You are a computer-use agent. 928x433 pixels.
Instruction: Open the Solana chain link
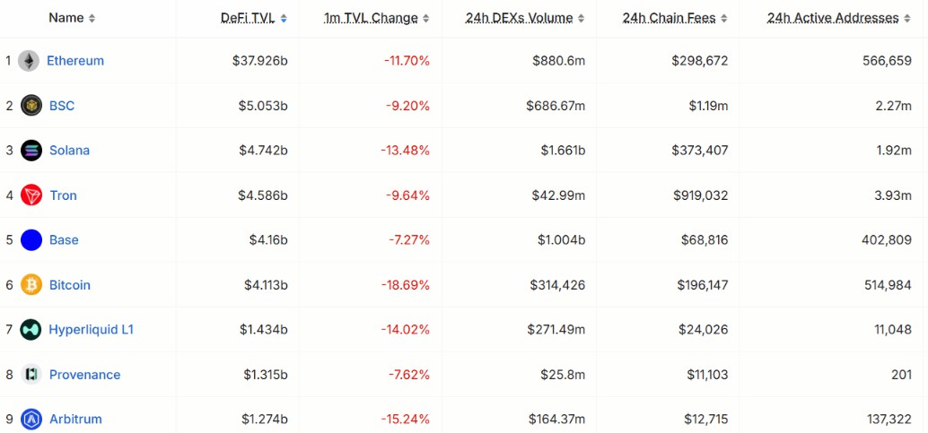(69, 151)
